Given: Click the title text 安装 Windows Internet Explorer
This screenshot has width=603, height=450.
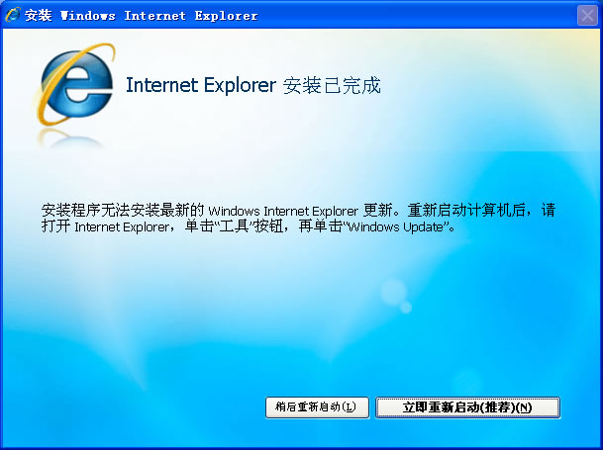Looking at the screenshot, I should (x=142, y=16).
